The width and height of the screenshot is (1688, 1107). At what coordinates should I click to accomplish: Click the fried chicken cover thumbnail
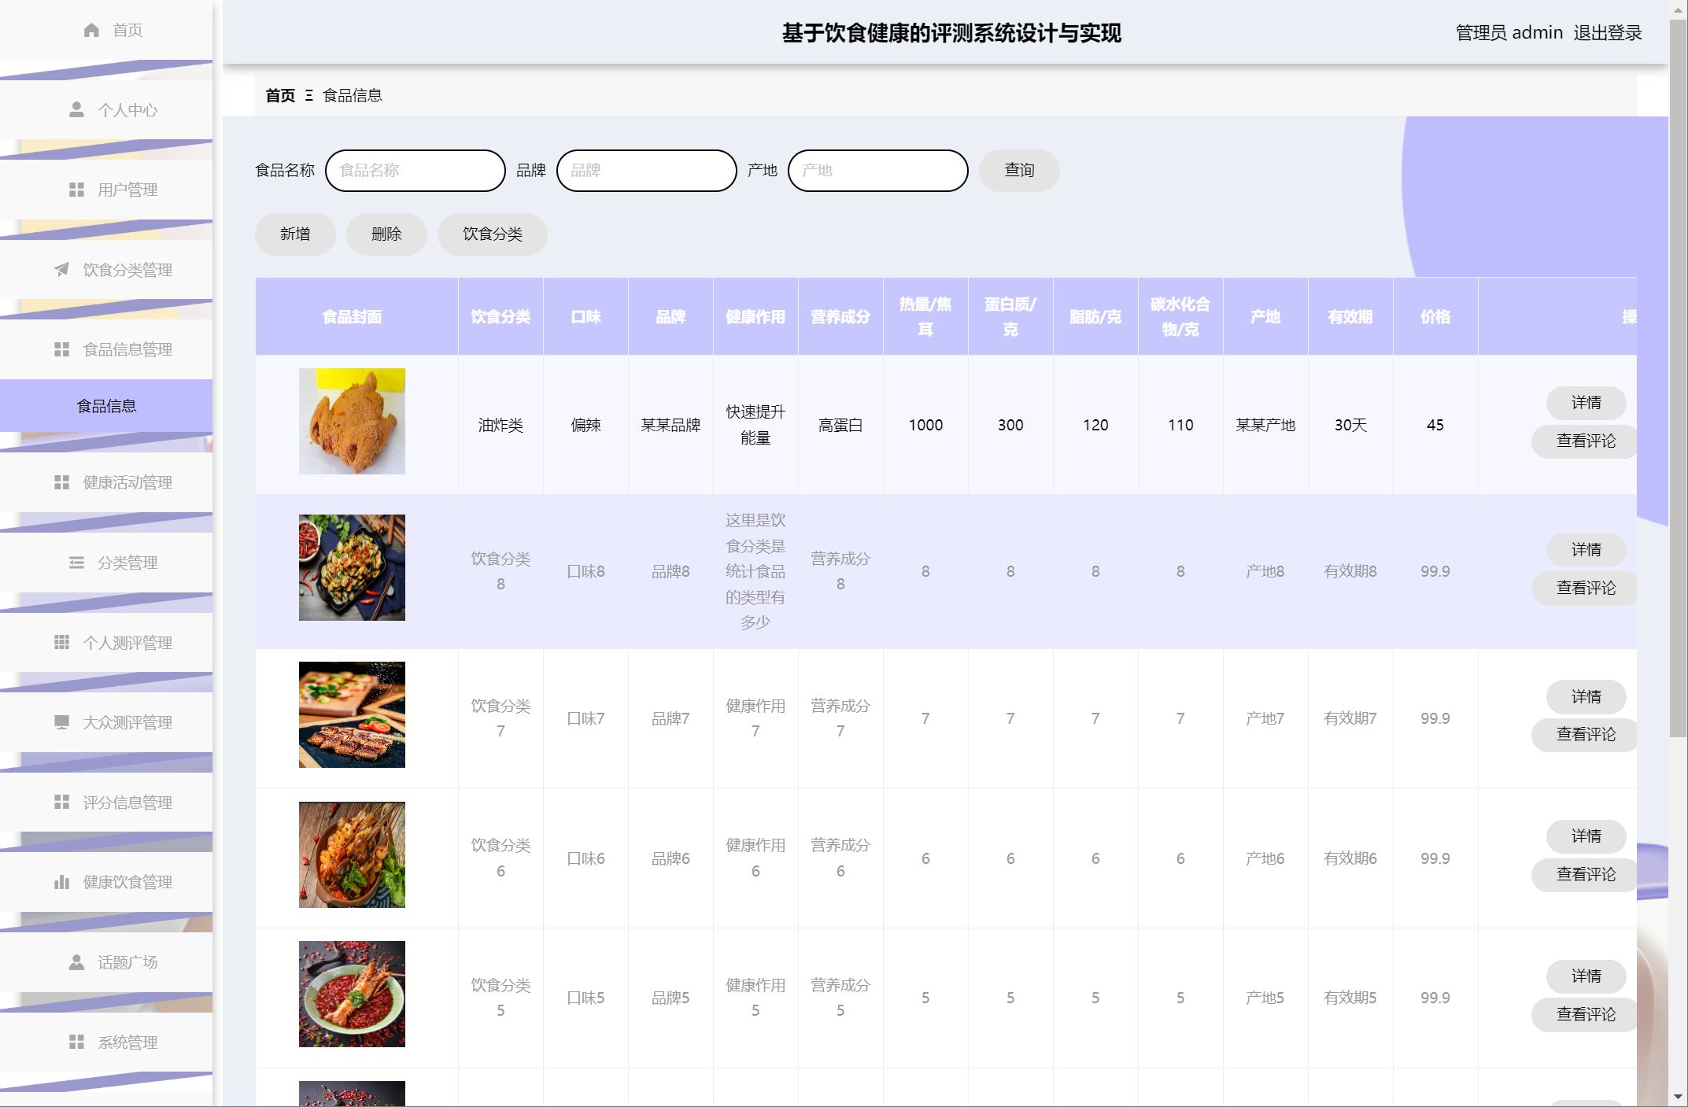point(352,421)
